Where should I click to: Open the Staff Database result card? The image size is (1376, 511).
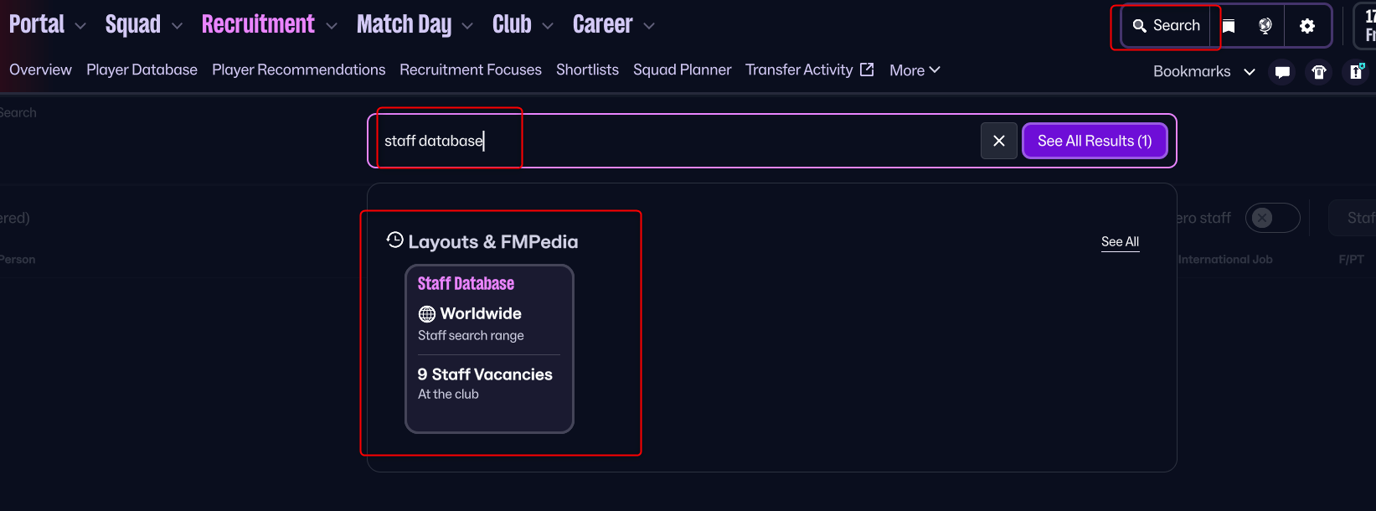tap(489, 348)
